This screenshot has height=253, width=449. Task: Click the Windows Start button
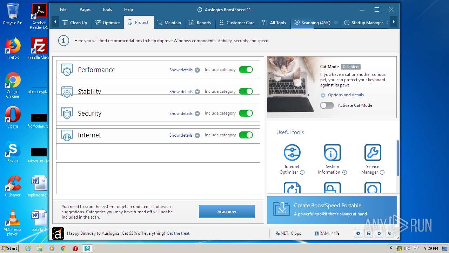(x=9, y=248)
